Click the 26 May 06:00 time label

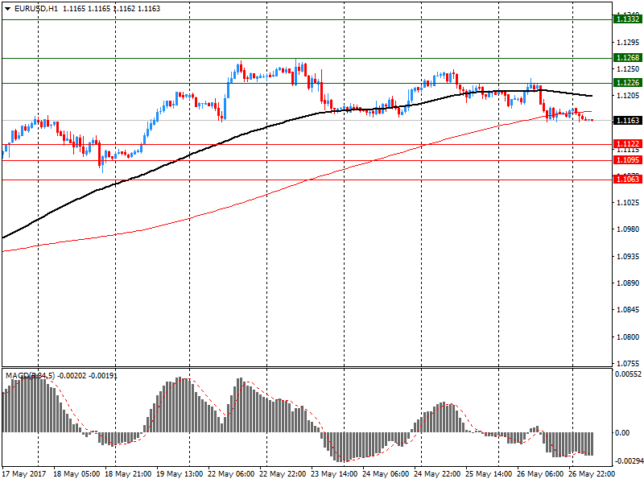540,474
